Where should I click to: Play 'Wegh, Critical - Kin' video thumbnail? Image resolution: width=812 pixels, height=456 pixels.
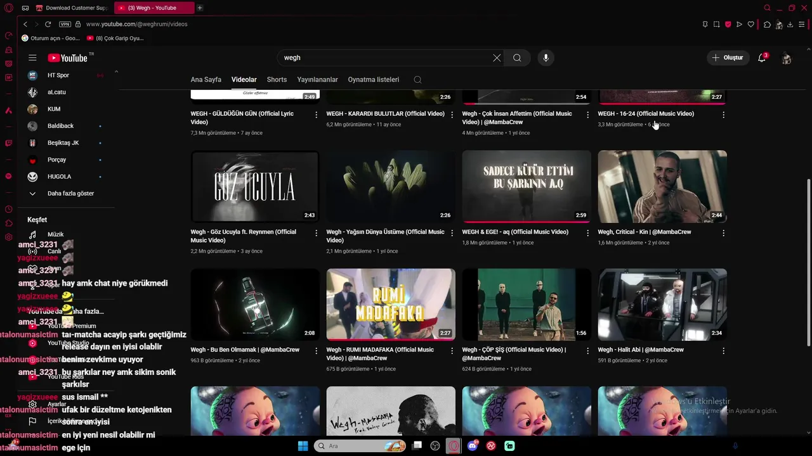tap(662, 186)
